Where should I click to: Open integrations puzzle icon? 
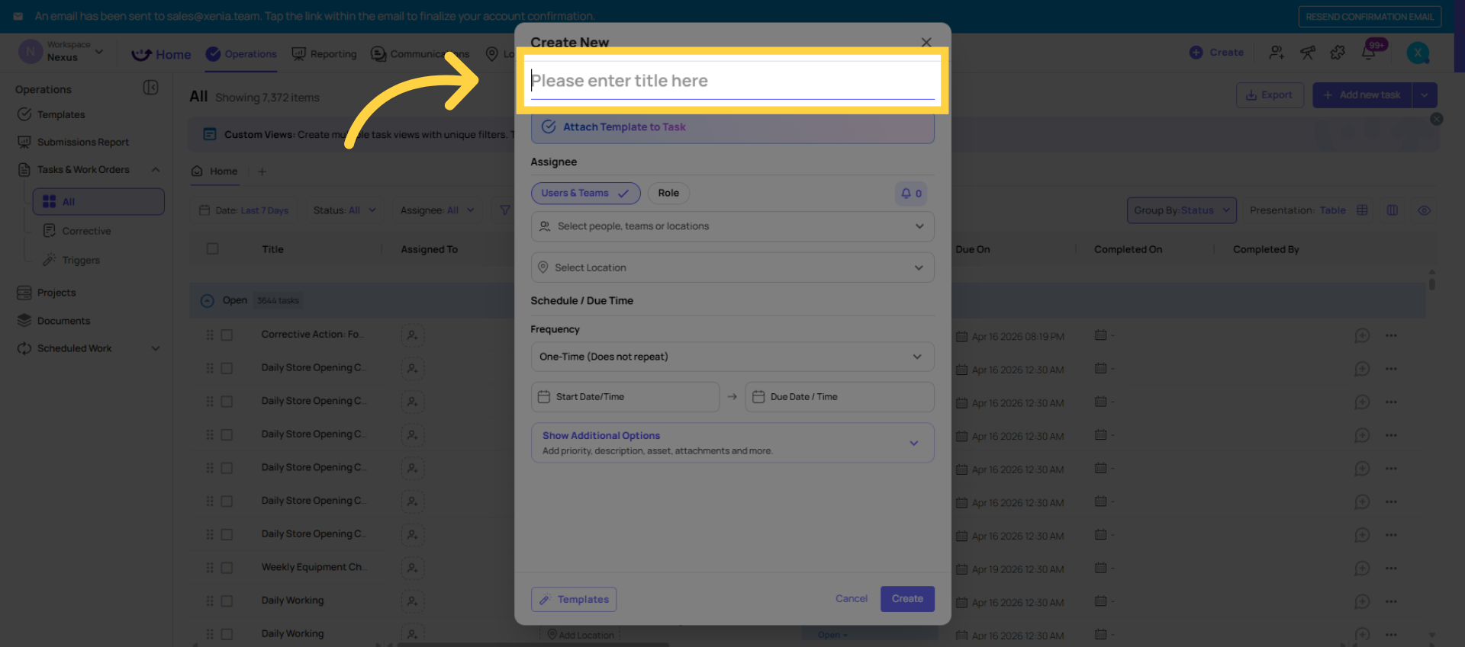1338,53
